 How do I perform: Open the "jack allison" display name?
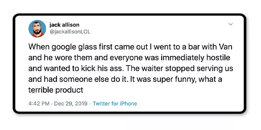[64, 25]
